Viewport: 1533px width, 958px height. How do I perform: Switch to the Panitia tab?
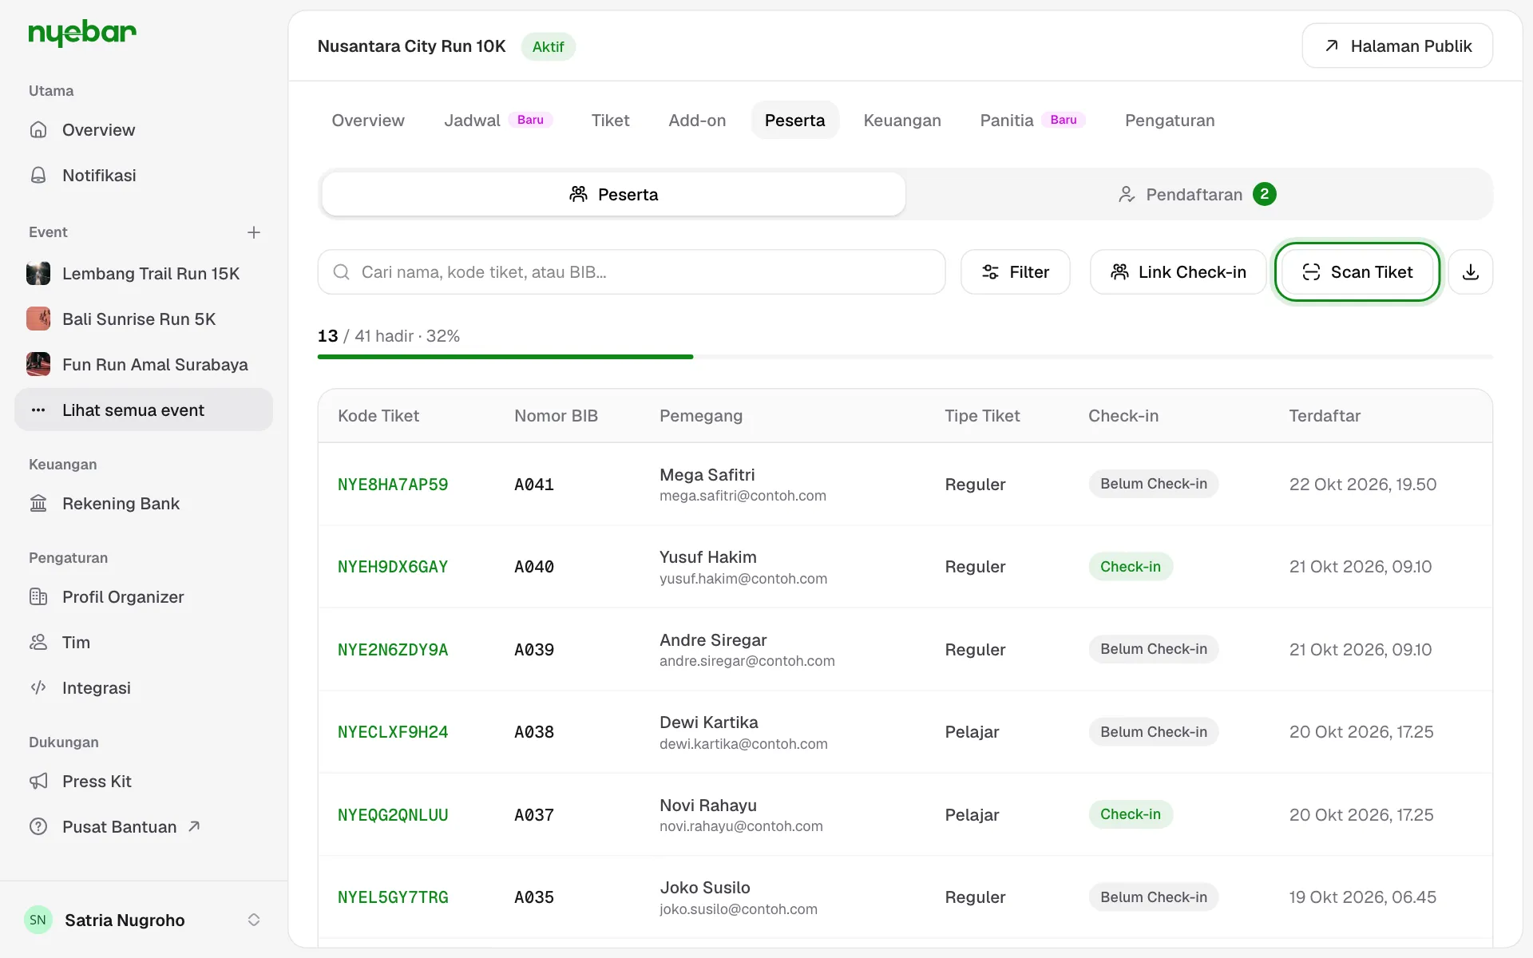[1032, 121]
